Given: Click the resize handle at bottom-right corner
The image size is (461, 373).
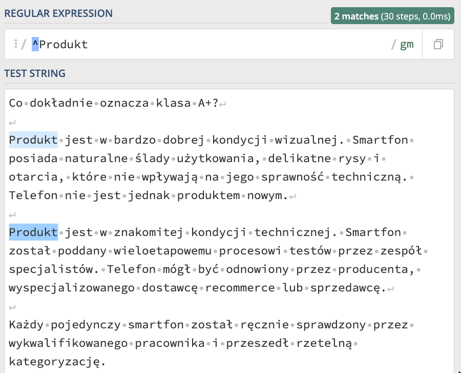Looking at the screenshot, I should 458,371.
